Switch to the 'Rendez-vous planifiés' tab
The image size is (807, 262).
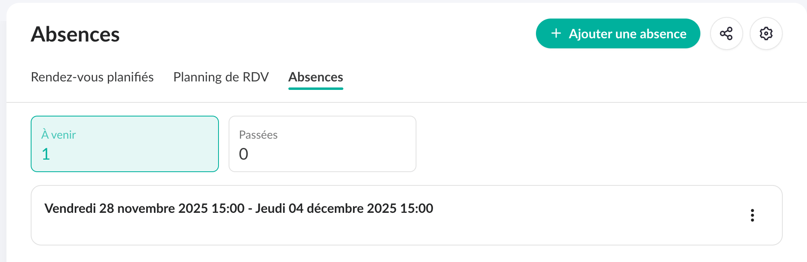(x=92, y=77)
